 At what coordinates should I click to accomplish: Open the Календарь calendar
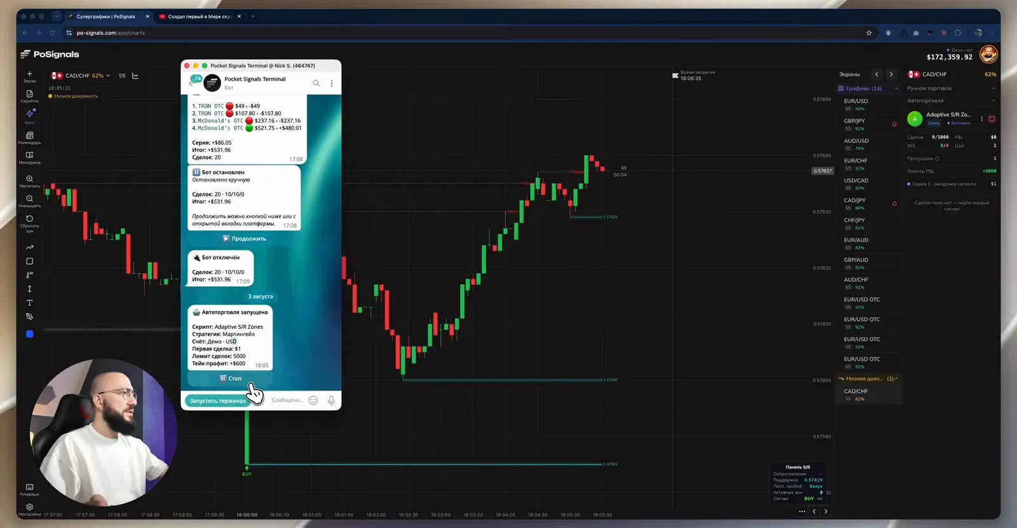coord(29,137)
